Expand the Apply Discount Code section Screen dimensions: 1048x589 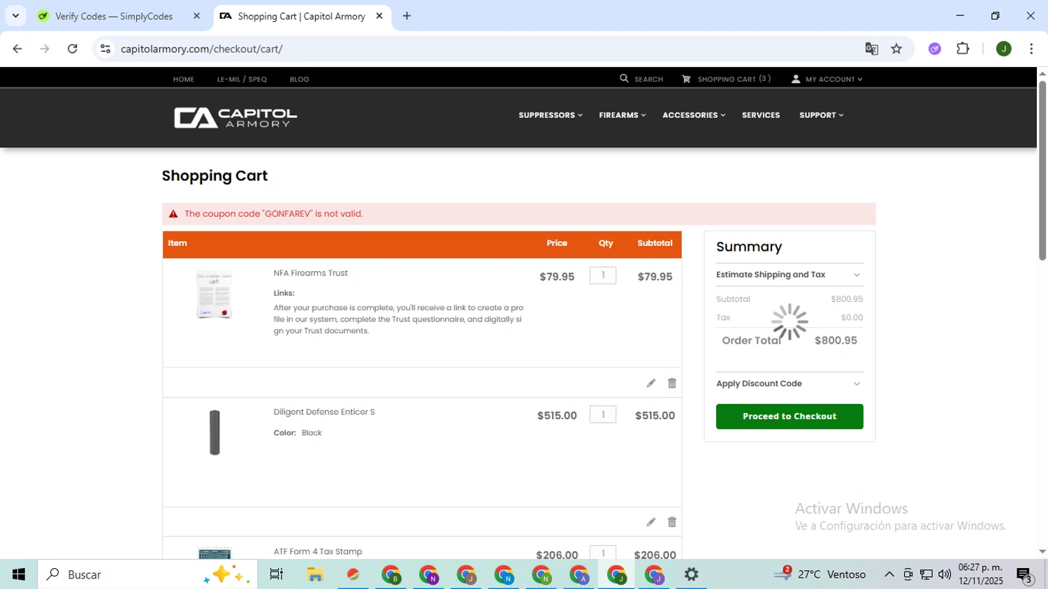point(789,384)
